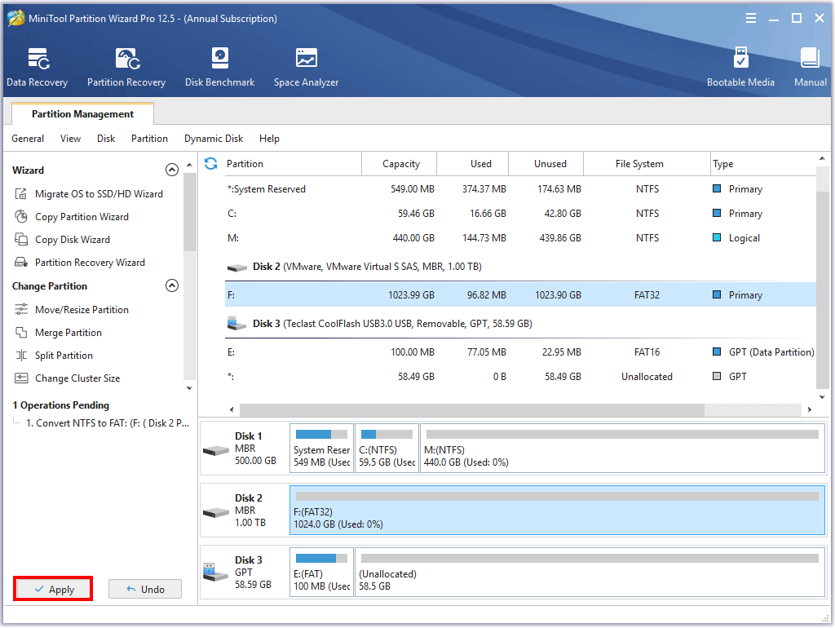Click the MiniTool app logo in title bar
The image size is (835, 628).
[x=16, y=18]
